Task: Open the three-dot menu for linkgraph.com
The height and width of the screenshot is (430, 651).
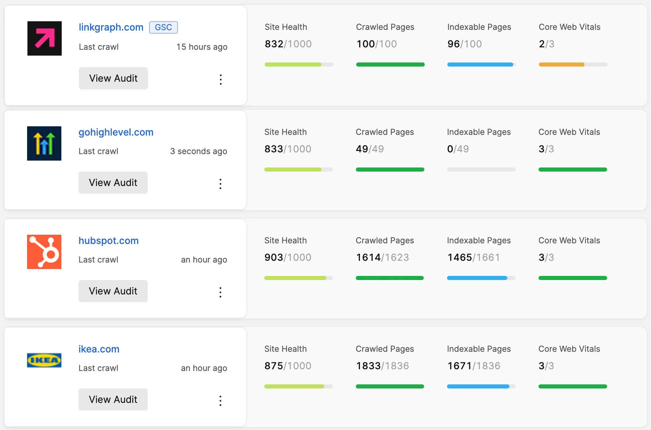Action: (x=221, y=80)
